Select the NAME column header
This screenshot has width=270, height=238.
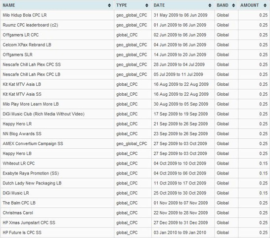pyautogui.click(x=9, y=5)
